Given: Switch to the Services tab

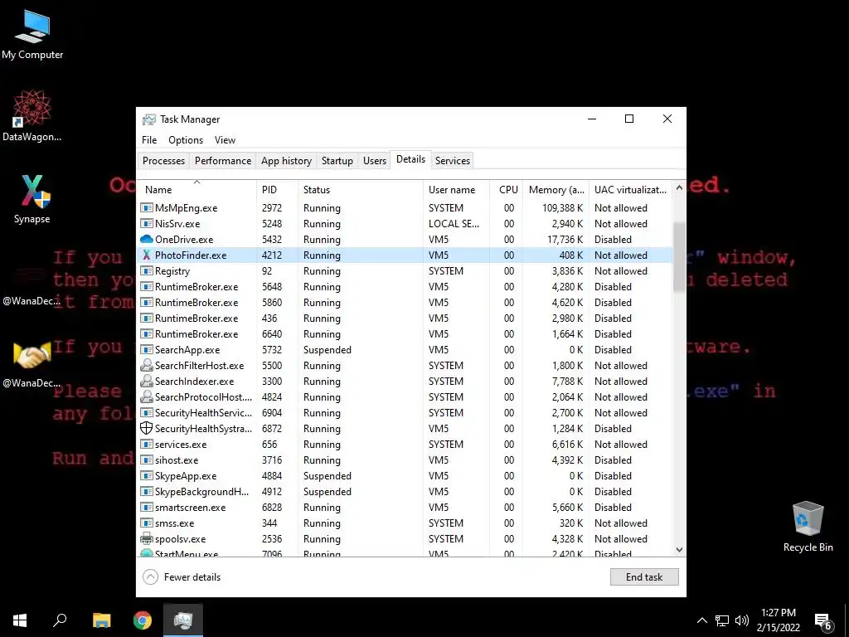Looking at the screenshot, I should [x=453, y=161].
